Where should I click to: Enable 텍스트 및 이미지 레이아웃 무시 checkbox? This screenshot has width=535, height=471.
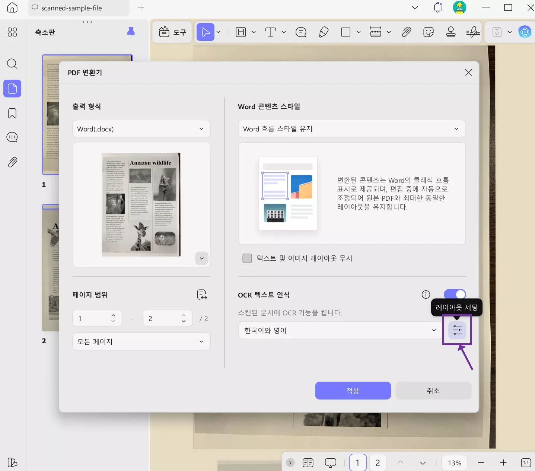click(247, 258)
